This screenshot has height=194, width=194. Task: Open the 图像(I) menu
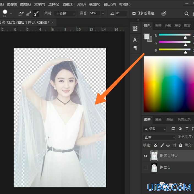coord(12,4)
